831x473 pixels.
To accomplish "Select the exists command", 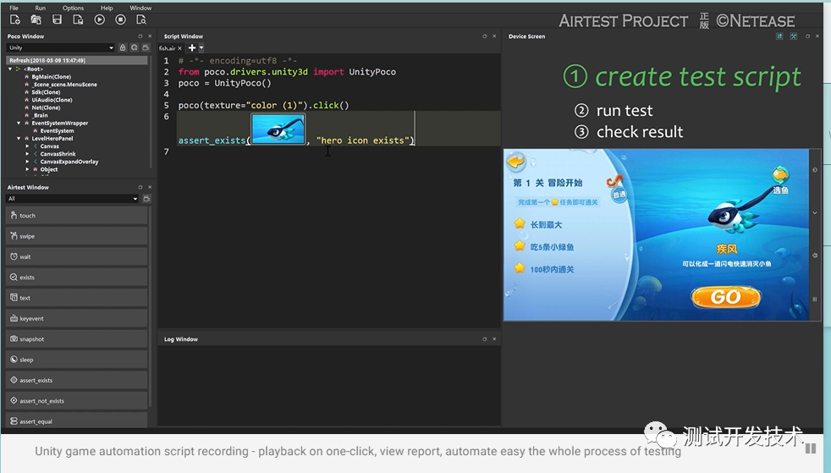I will (x=77, y=278).
